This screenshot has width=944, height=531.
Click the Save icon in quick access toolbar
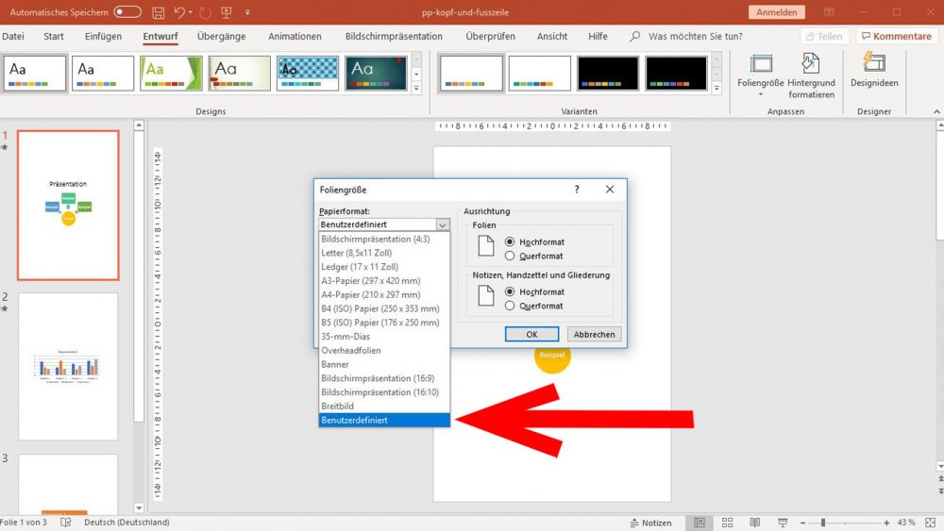coord(159,12)
